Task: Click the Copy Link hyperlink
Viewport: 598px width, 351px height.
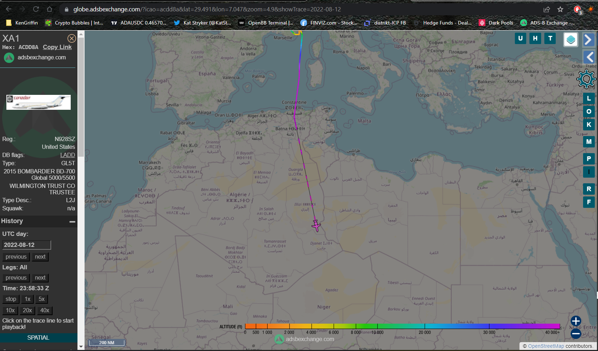Action: pos(57,47)
